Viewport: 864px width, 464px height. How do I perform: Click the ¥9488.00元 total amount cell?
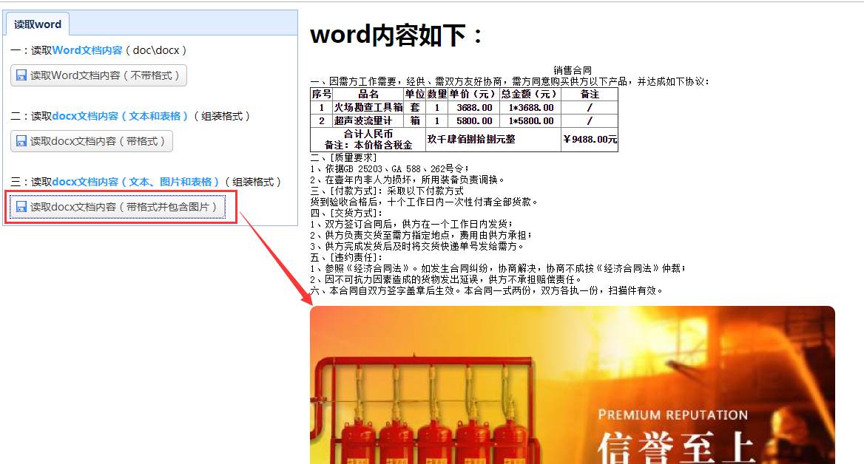tap(589, 139)
